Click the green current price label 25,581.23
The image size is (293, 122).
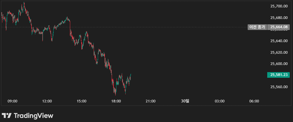pyautogui.click(x=279, y=75)
